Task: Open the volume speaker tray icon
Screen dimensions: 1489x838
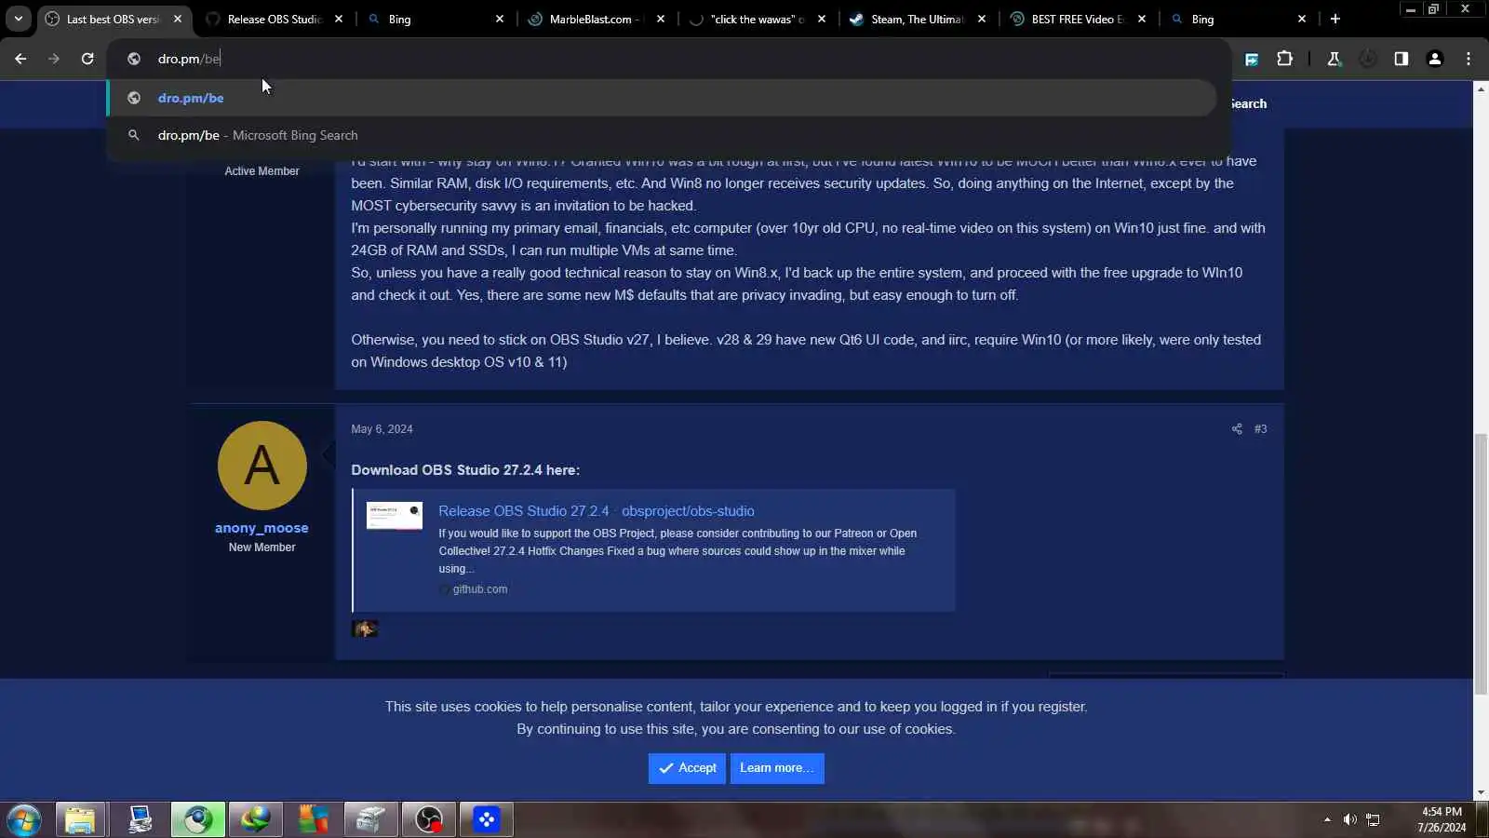Action: (1349, 820)
